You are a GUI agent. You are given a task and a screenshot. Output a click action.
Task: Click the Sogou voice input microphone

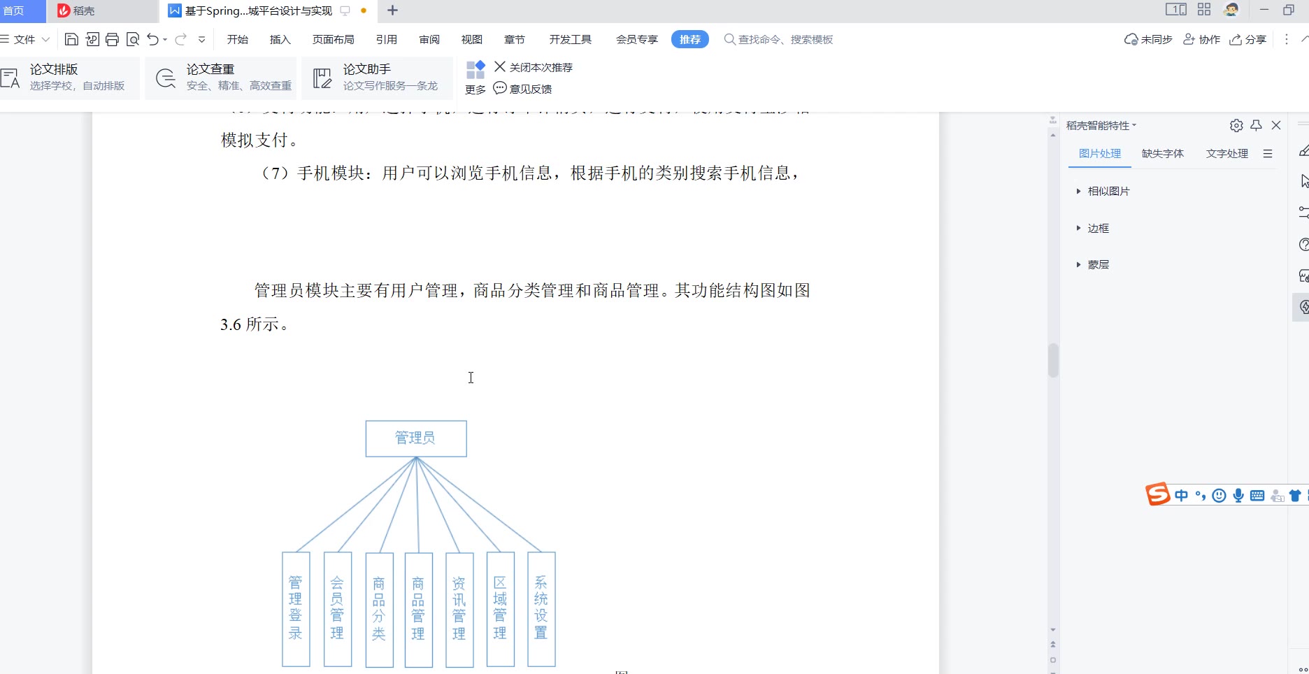tap(1238, 496)
